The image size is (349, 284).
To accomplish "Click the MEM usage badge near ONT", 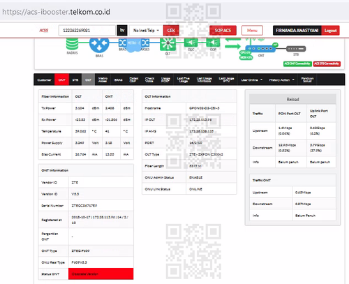I will (246, 57).
